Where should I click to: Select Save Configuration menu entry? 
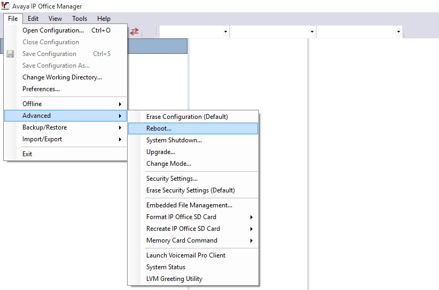coord(66,54)
